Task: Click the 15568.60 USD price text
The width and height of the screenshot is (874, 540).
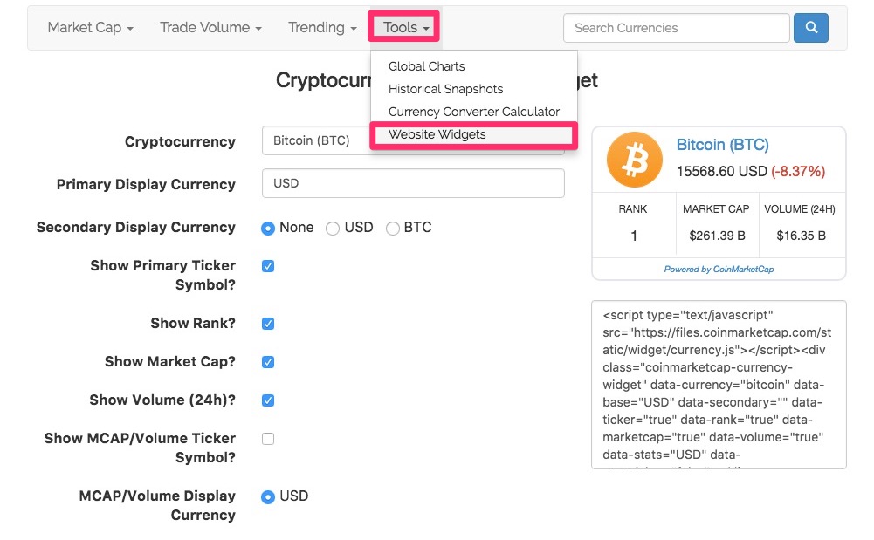Action: click(722, 172)
